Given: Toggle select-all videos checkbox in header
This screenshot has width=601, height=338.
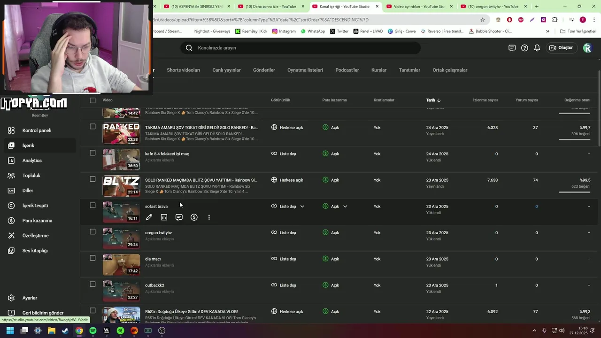Looking at the screenshot, I should (92, 100).
